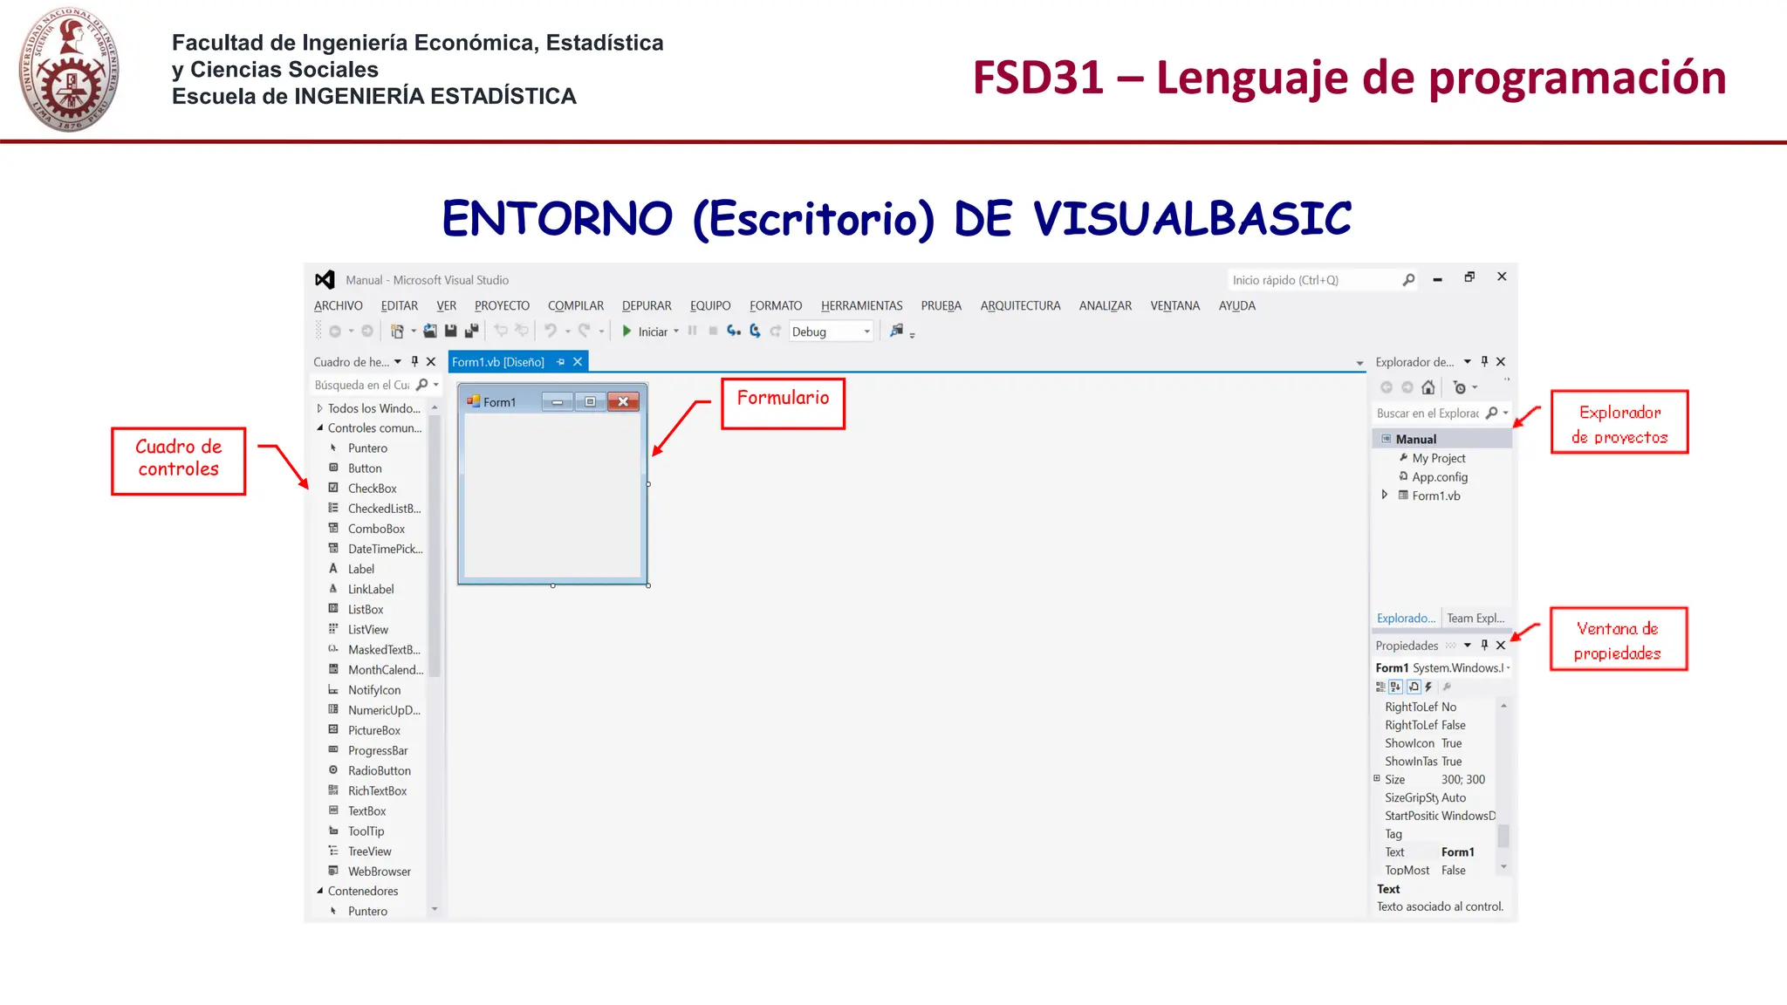The image size is (1787, 1005).
Task: Select the Label control in toolbox
Action: (x=360, y=569)
